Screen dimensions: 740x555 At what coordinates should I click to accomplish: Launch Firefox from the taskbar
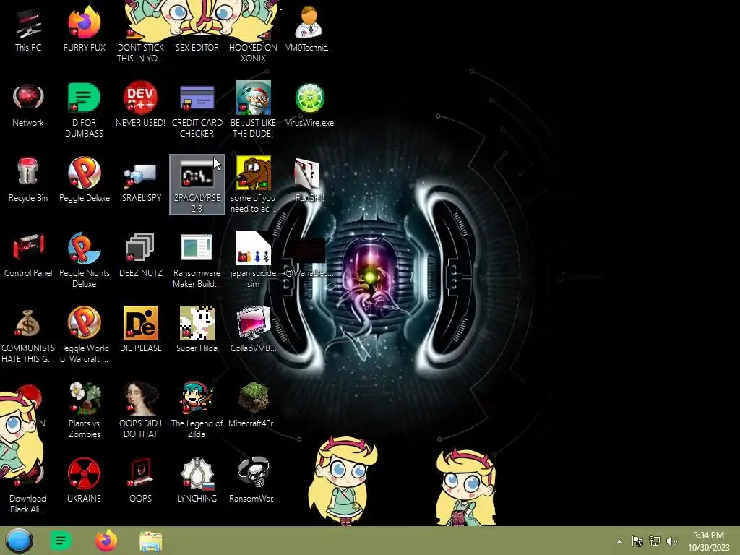tap(106, 541)
